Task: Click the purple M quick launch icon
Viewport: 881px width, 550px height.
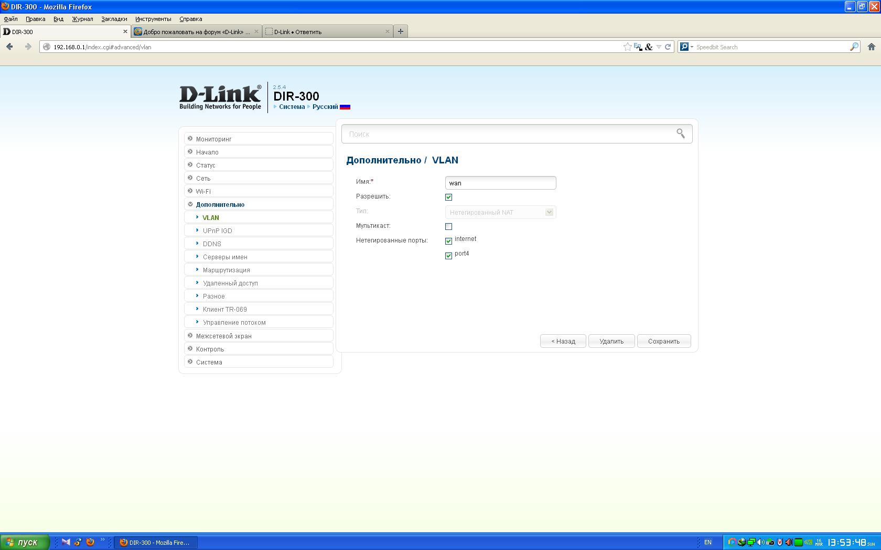Action: tap(66, 542)
